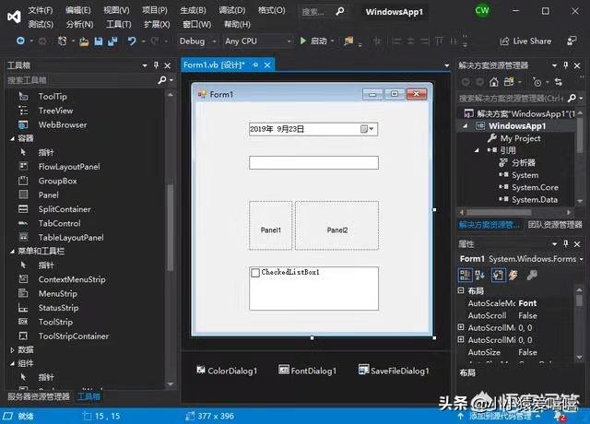Show events lightning icon in Properties

coord(513,275)
